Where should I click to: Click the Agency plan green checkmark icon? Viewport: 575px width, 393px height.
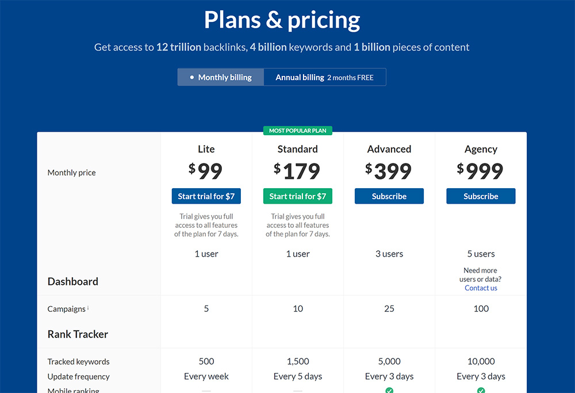pos(481,391)
